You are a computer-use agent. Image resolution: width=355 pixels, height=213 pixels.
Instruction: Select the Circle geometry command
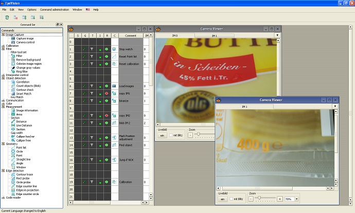19,151
